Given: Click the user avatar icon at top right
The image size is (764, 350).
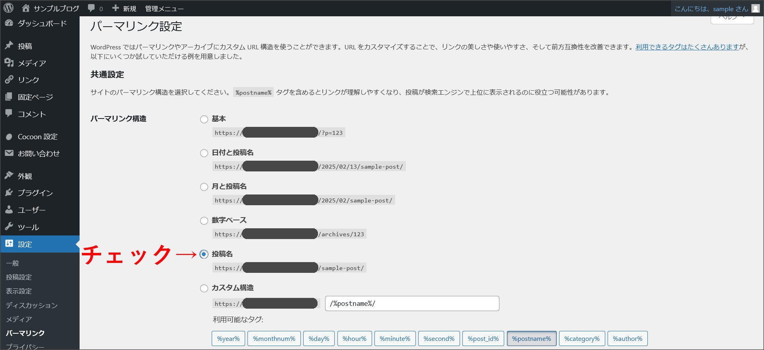Looking at the screenshot, I should (x=755, y=8).
